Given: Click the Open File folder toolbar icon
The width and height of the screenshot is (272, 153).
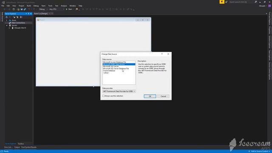Looking at the screenshot, I should 18,9.
